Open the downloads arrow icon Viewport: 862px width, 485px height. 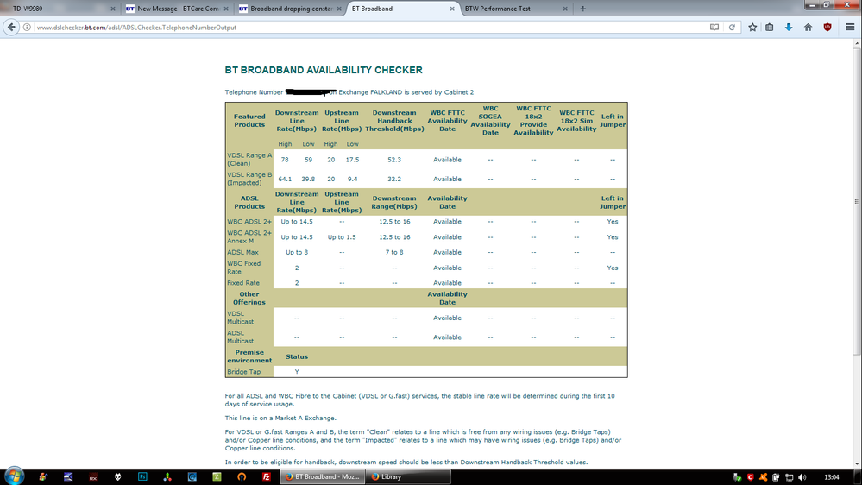(789, 27)
